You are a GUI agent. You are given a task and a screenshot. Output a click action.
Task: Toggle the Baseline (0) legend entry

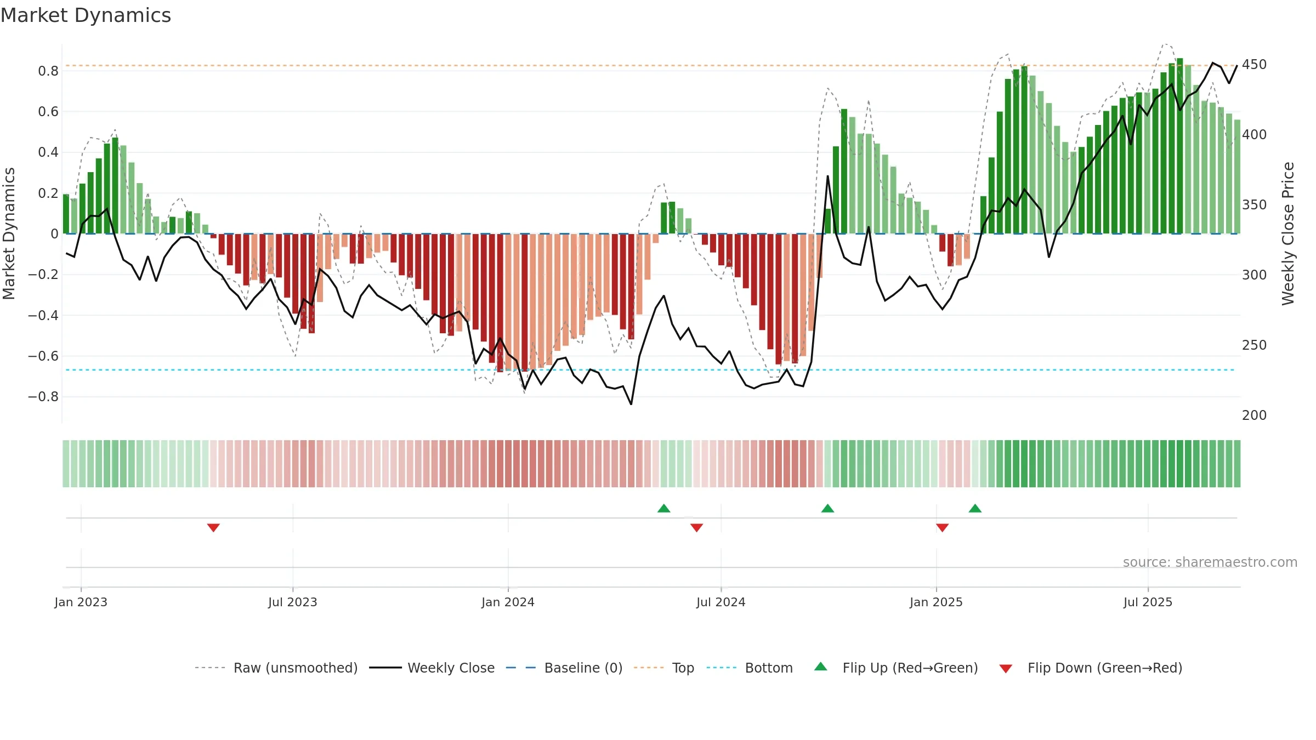(x=564, y=668)
